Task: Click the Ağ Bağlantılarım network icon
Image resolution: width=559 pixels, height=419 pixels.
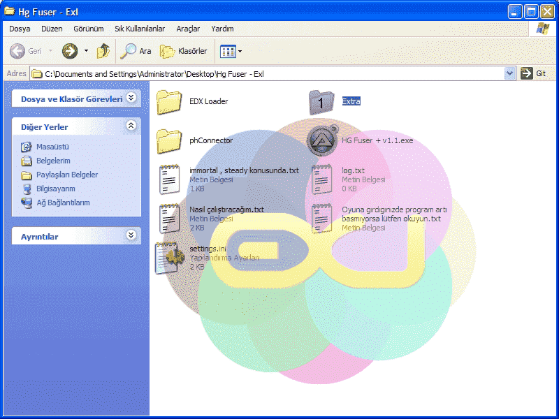Action: click(27, 203)
